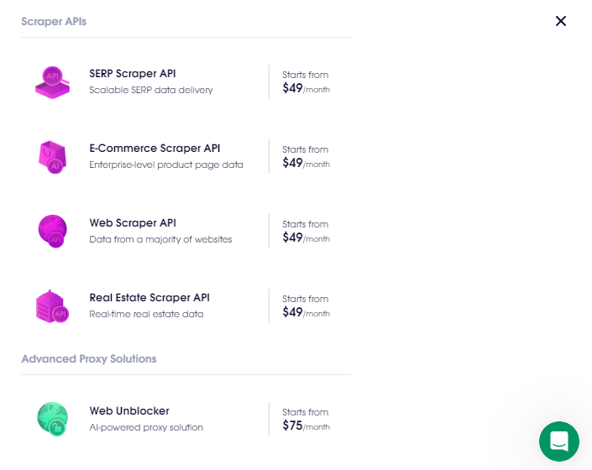
Task: Click the Real Estate building icon
Action: coord(52,305)
